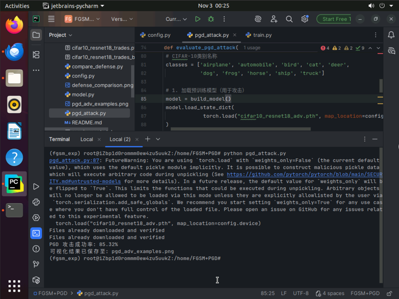Toggle the Terminal tool window button

(36, 233)
